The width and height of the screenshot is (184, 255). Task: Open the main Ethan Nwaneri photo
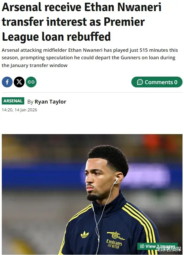[92, 194]
